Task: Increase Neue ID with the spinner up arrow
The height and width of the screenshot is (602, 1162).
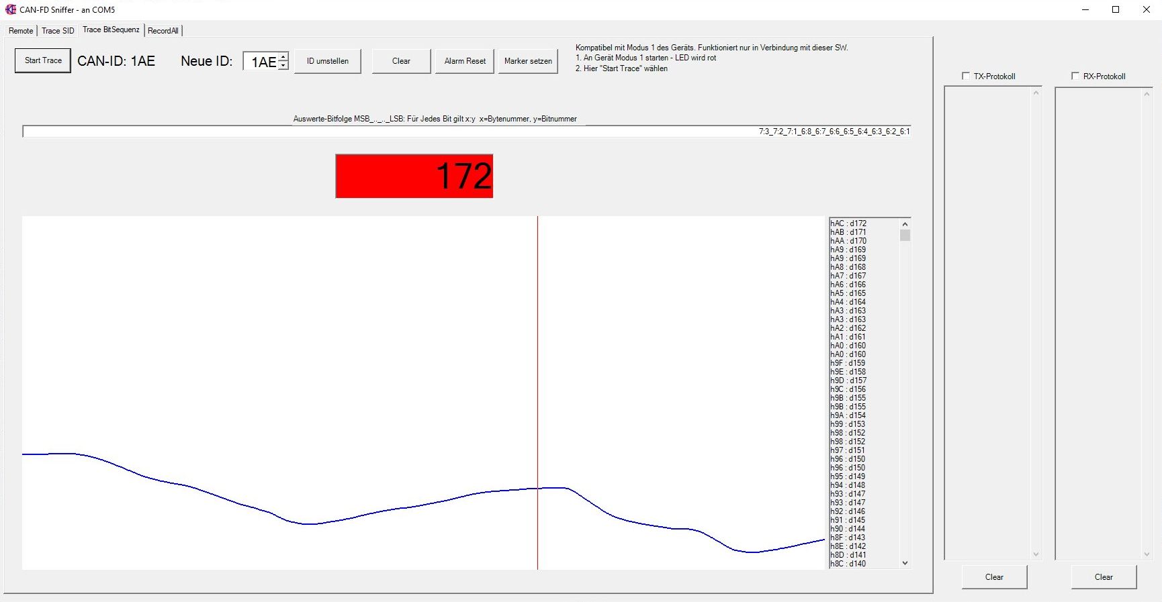Action: (283, 57)
